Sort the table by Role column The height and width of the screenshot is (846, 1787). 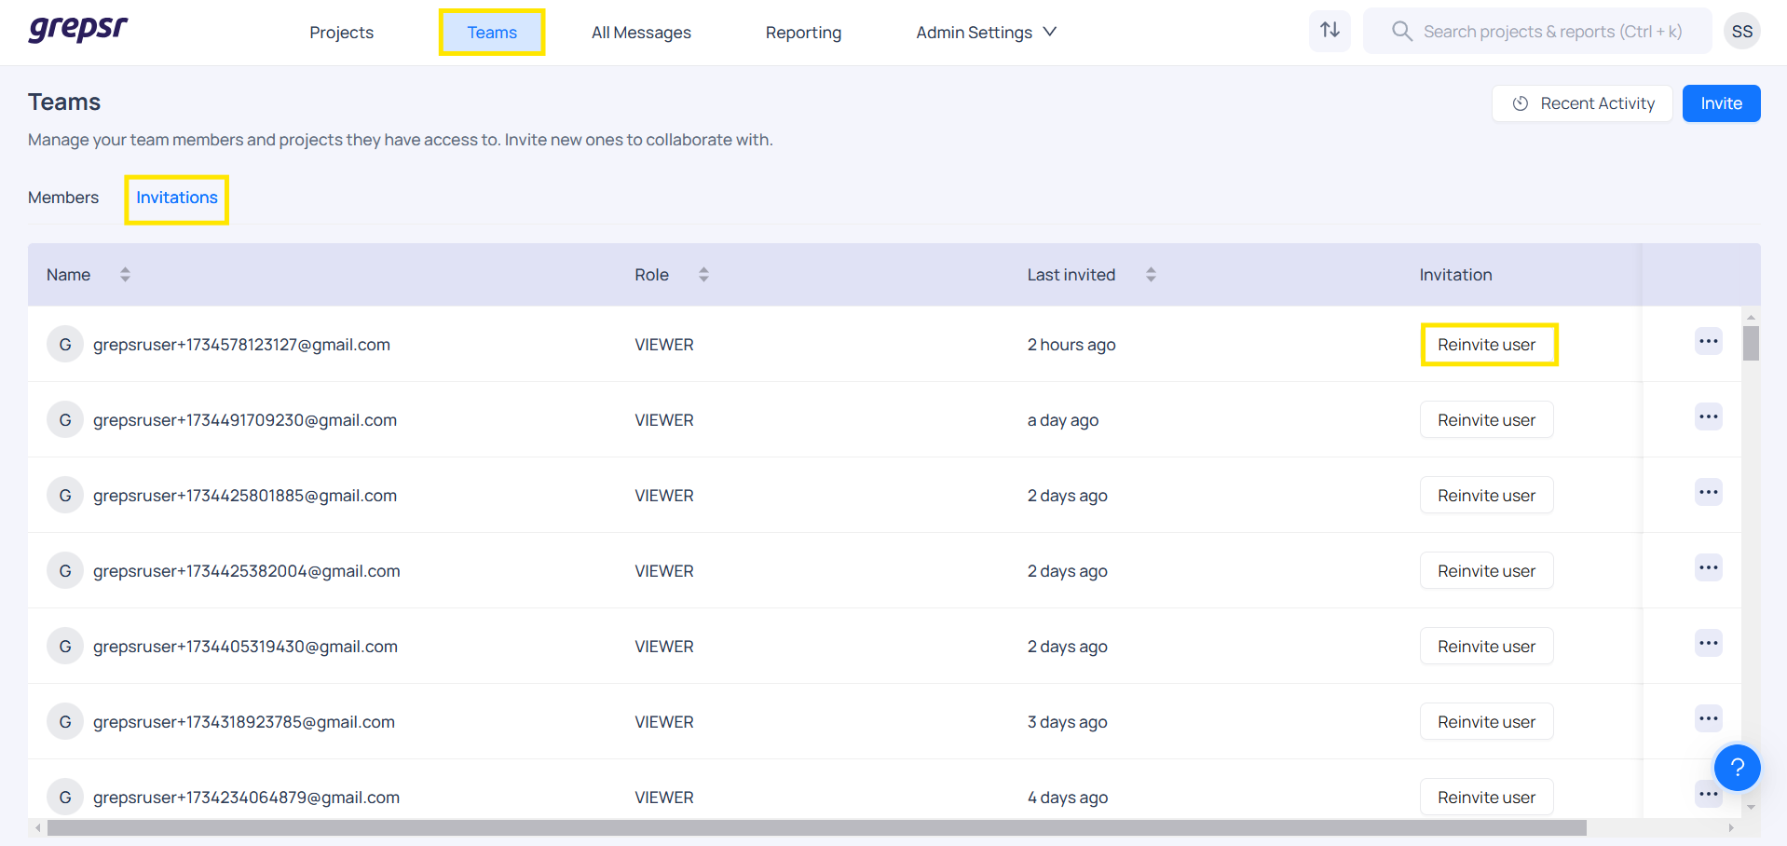703,275
